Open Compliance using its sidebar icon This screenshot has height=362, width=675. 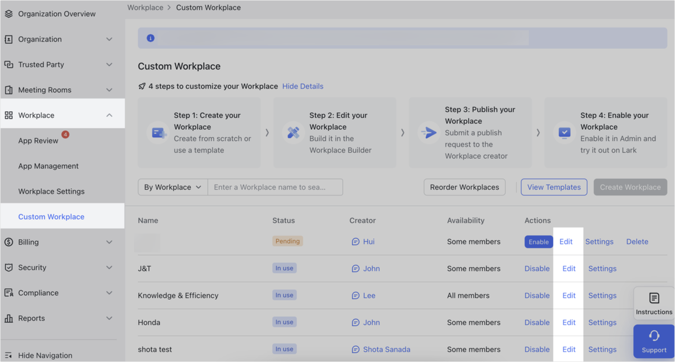[x=8, y=292]
